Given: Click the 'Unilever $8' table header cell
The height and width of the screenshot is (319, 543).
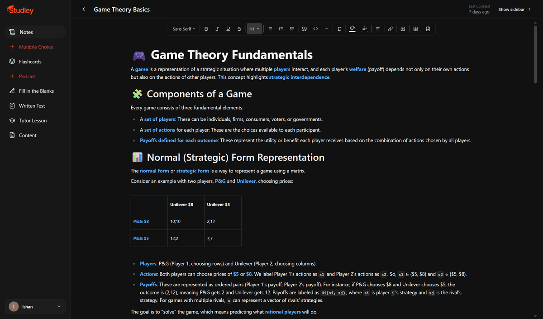Looking at the screenshot, I should click(186, 205).
